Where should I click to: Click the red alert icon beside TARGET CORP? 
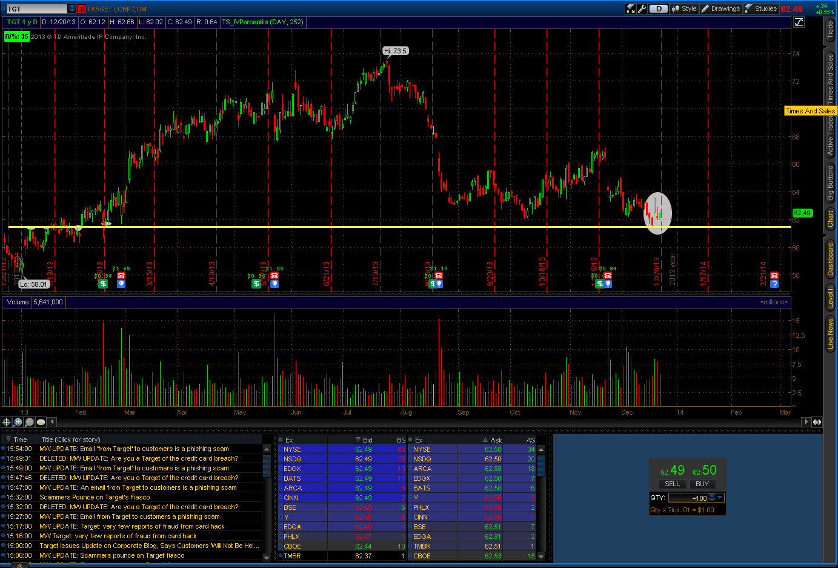click(x=82, y=9)
